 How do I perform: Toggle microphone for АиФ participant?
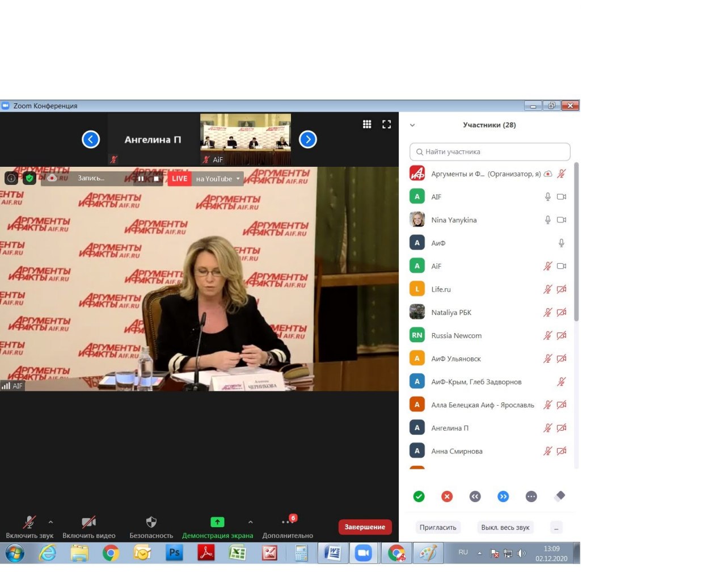point(562,243)
